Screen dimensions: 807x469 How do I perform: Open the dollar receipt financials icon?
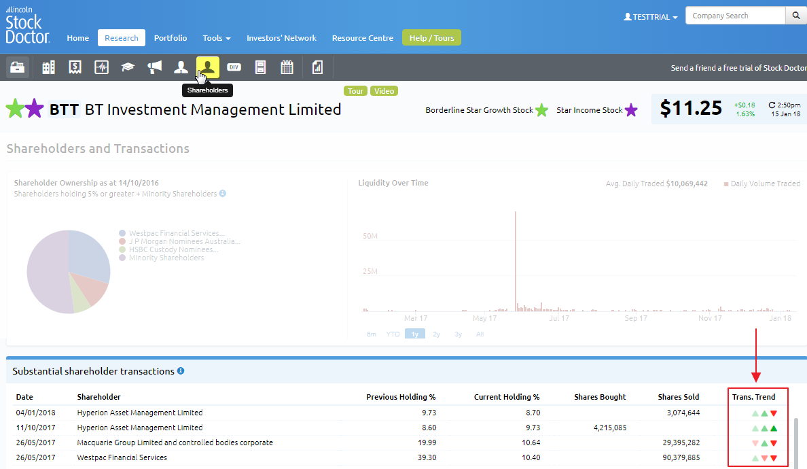coord(75,67)
